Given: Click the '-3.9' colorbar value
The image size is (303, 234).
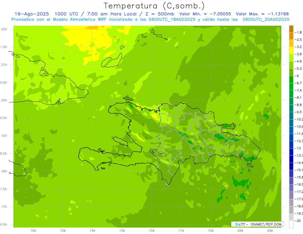Looking at the screenshot, I should [298, 54].
